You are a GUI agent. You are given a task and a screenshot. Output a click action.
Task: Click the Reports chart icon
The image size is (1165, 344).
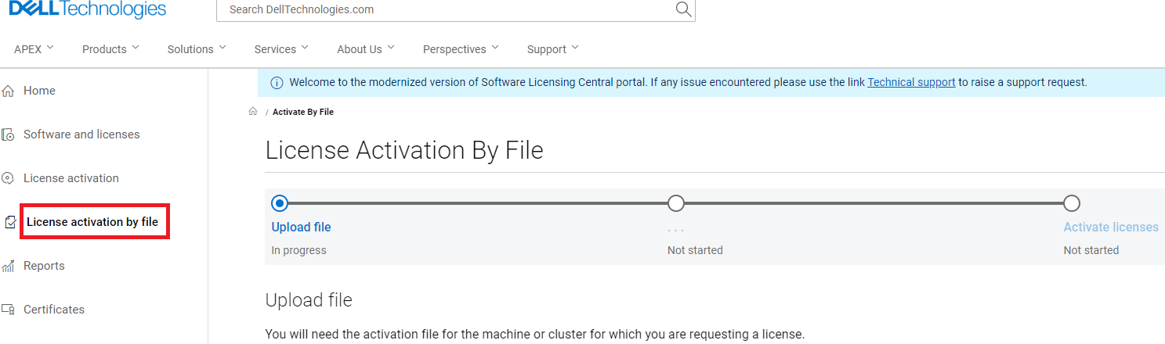pos(9,266)
